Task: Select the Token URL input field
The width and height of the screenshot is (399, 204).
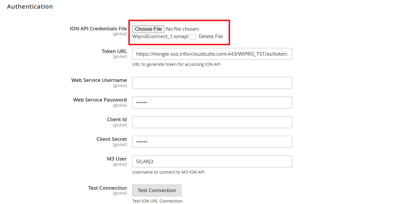Action: coord(212,54)
